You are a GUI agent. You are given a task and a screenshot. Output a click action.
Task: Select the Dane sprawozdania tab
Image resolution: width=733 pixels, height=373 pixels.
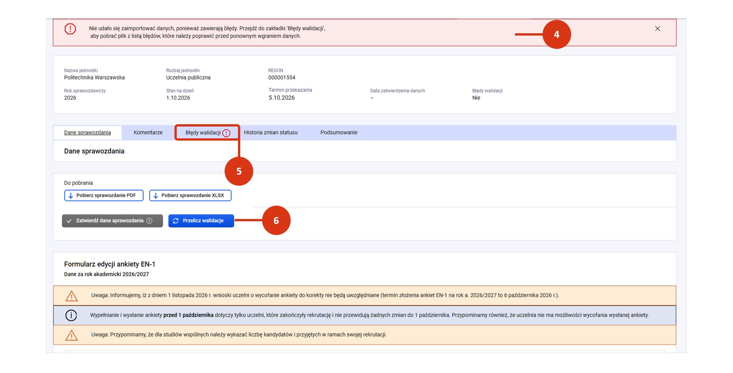click(x=87, y=133)
